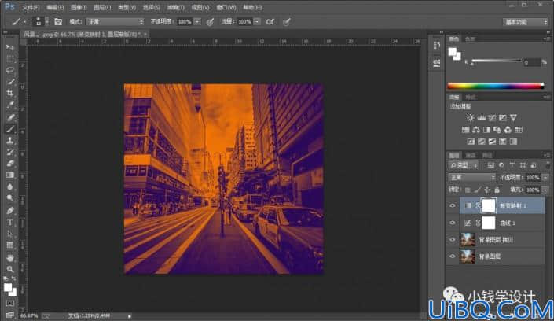Image resolution: width=554 pixels, height=321 pixels.
Task: Click the K grayscale slider in Color panel
Action: [497, 61]
